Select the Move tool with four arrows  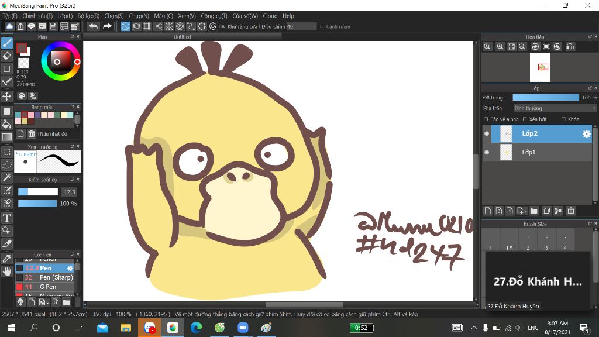[x=7, y=96]
